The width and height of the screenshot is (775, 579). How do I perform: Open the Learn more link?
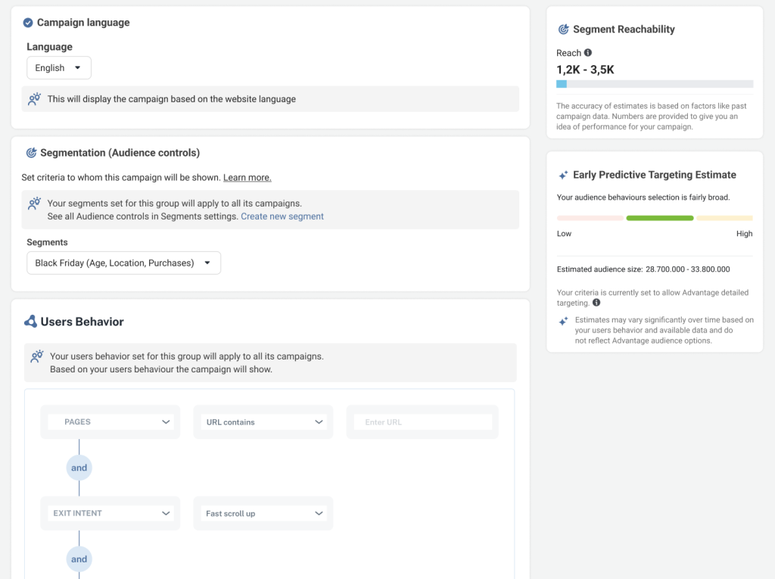tap(247, 178)
